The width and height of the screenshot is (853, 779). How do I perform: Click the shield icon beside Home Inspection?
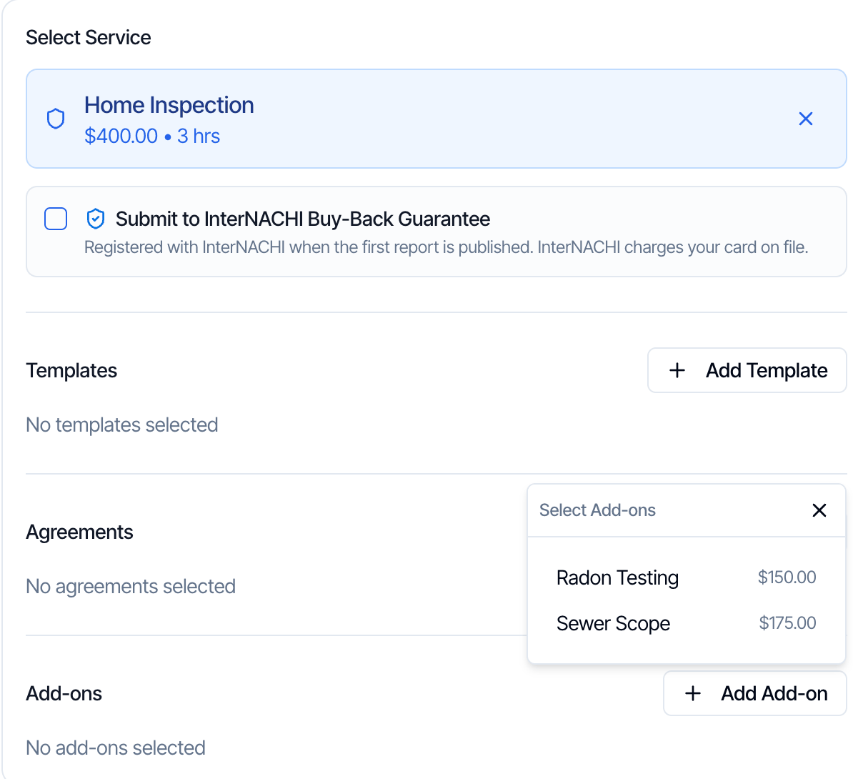(56, 119)
